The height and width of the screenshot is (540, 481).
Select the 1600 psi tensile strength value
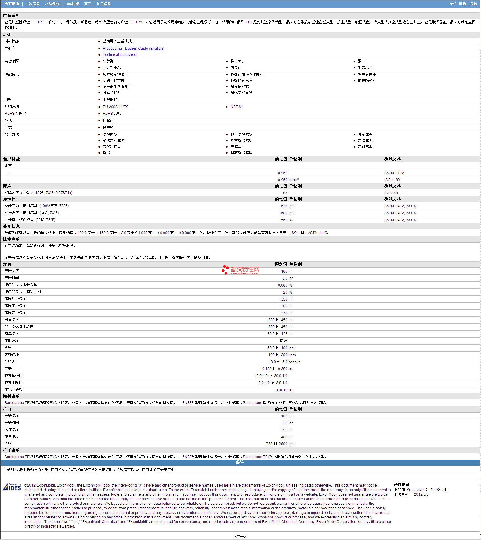click(x=286, y=213)
